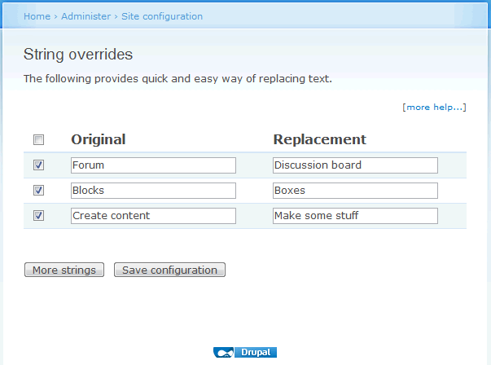Disable the Blocks override checkbox
This screenshot has height=365, width=491.
pos(38,191)
